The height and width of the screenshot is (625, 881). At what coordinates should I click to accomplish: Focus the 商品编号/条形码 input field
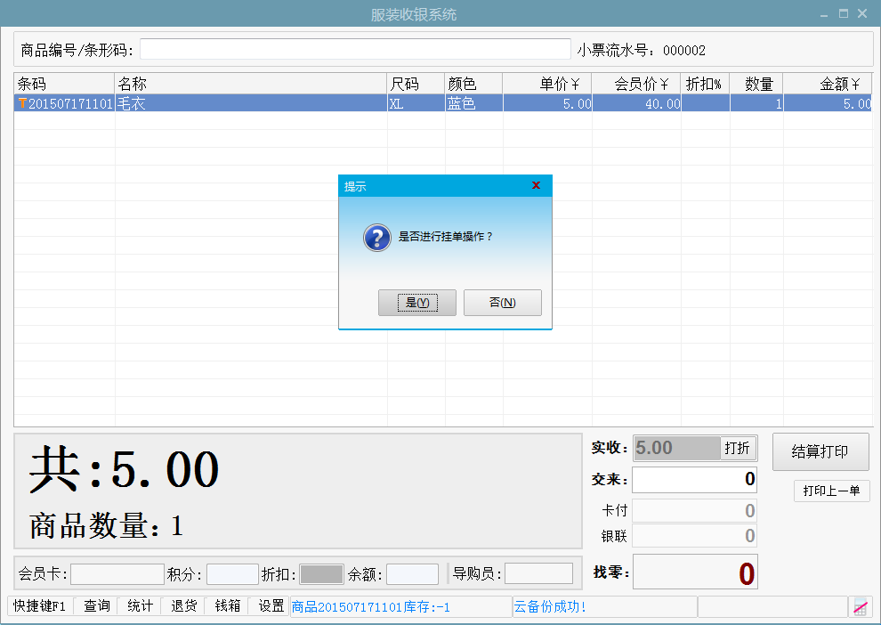(355, 49)
